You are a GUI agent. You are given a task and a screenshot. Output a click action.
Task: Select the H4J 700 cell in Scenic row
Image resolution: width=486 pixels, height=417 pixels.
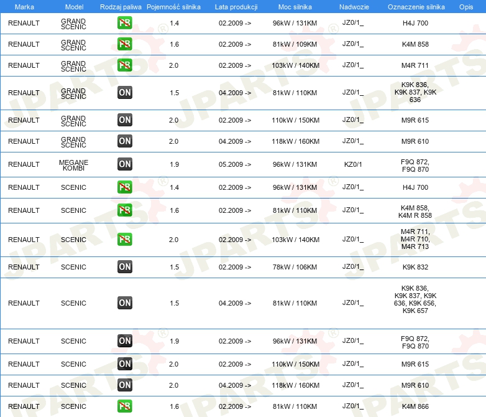pos(415,187)
